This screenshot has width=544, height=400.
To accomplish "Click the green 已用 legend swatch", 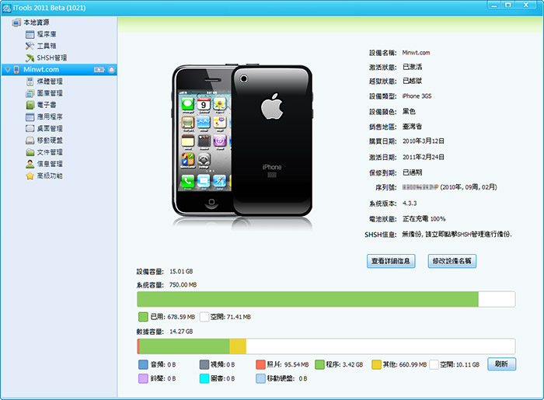I will pyautogui.click(x=143, y=317).
